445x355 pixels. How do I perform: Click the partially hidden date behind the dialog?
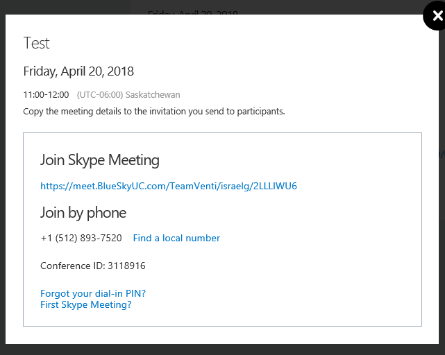click(193, 12)
